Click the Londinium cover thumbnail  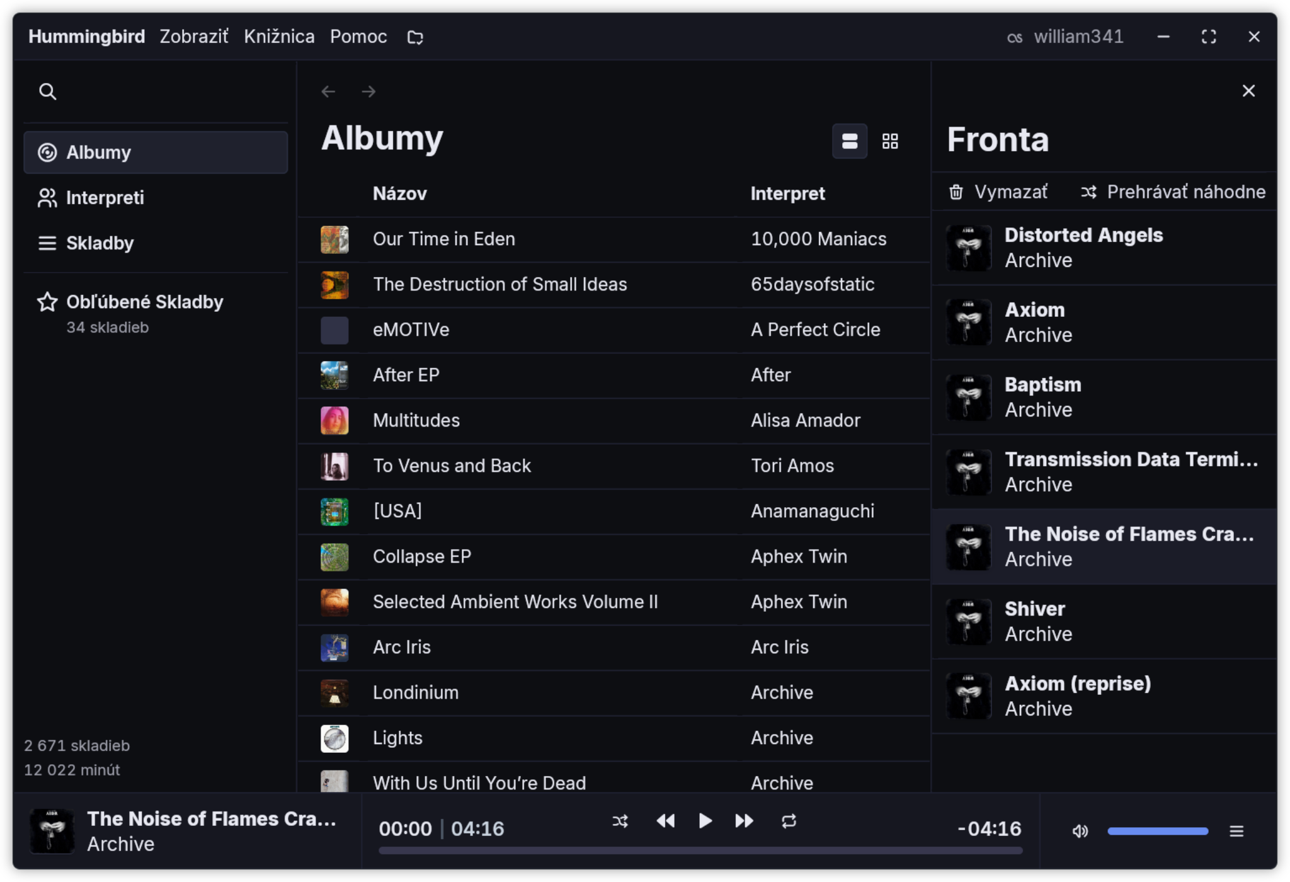click(x=334, y=693)
